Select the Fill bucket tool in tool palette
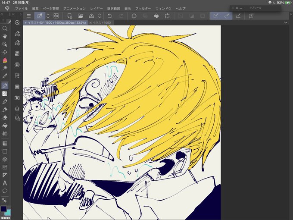 (5, 126)
